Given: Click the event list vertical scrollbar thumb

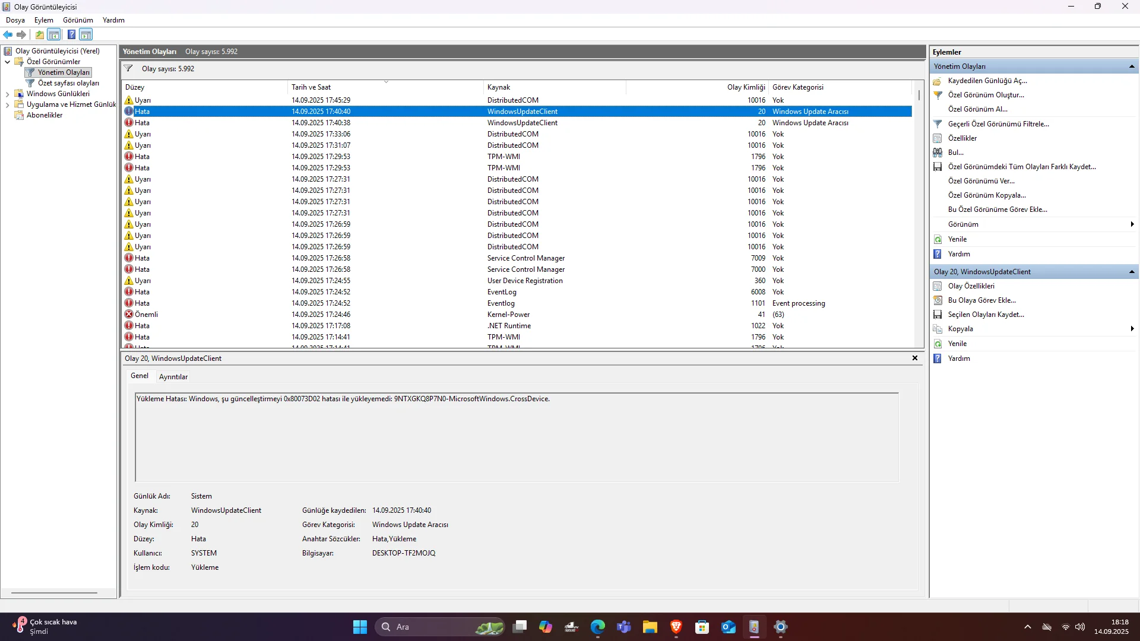Looking at the screenshot, I should point(919,95).
